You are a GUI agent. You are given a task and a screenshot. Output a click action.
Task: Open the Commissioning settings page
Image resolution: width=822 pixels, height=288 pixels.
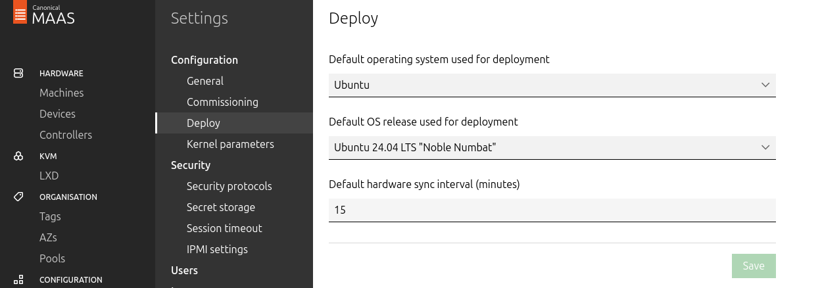click(x=222, y=102)
